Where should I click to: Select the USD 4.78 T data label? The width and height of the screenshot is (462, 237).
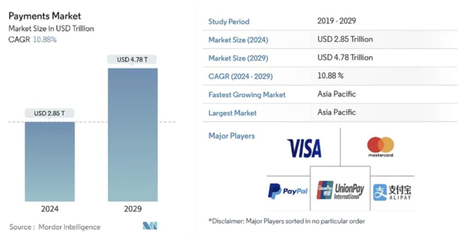tap(132, 60)
